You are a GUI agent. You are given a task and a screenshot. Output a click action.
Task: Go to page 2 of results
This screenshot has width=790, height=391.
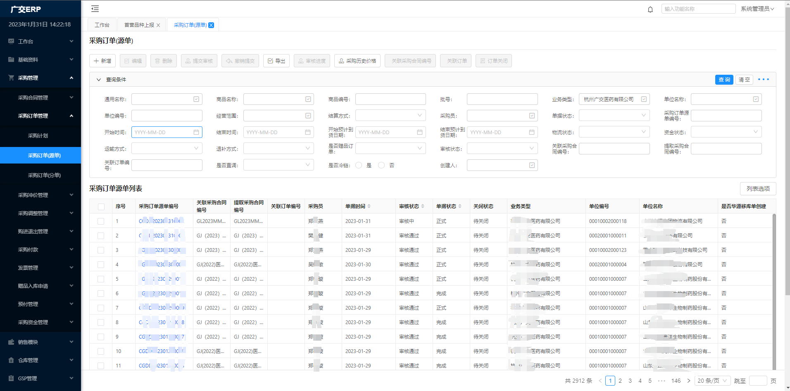[620, 381]
